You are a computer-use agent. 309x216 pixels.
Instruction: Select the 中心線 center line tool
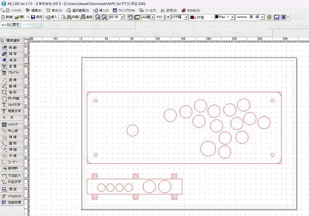point(12,131)
